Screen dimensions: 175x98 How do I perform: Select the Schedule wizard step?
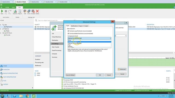tap(54, 54)
